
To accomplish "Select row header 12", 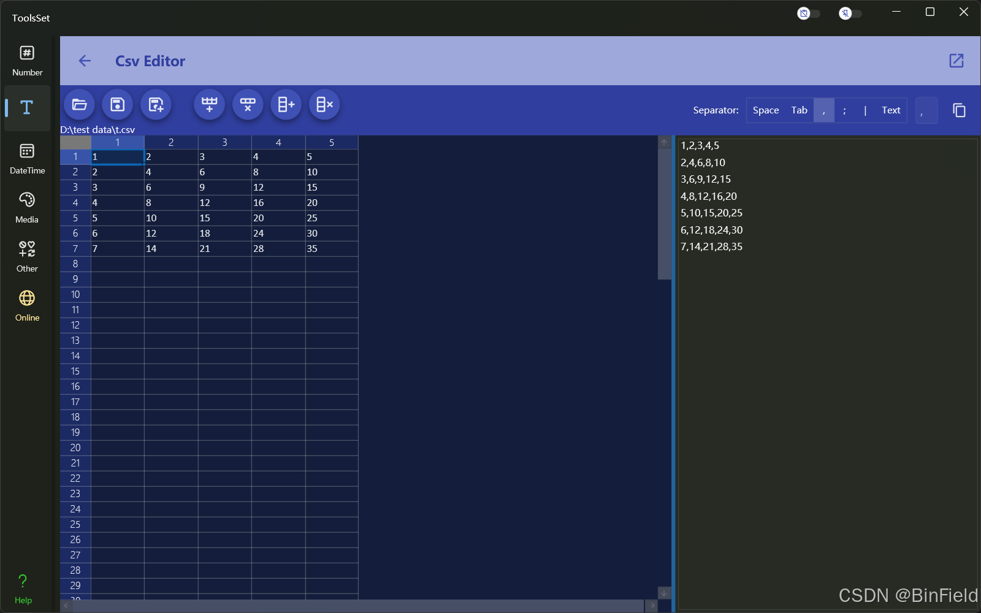I will click(x=75, y=326).
